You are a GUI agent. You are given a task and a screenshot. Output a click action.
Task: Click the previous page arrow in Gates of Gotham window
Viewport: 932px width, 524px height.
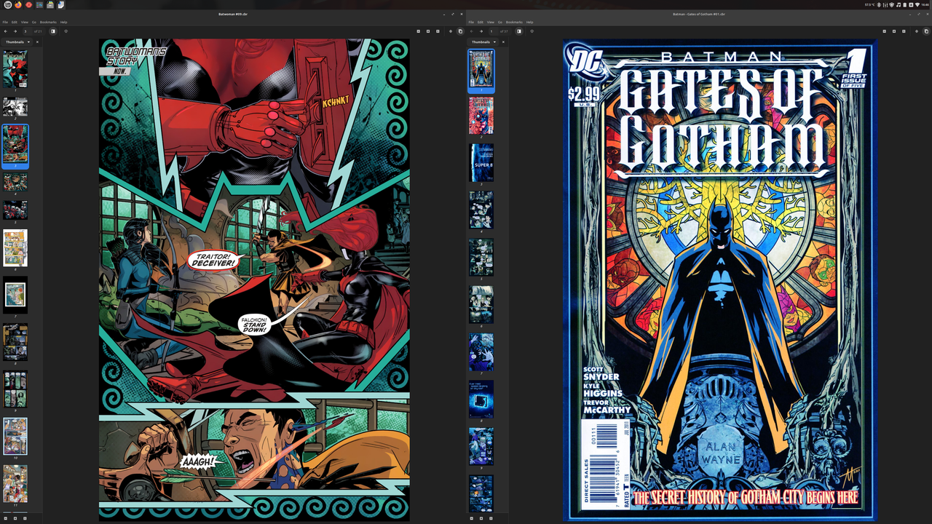click(x=471, y=31)
